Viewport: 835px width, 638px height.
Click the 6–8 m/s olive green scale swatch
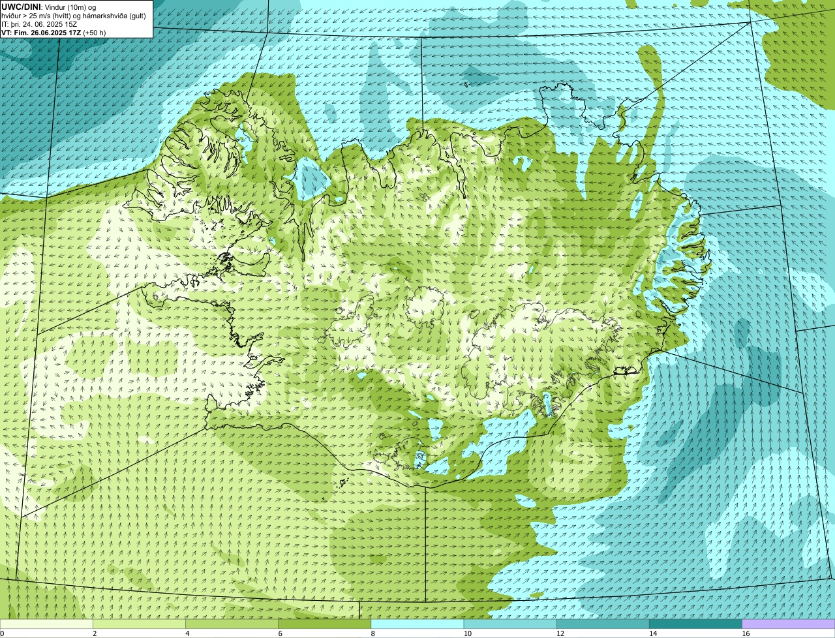tap(325, 624)
